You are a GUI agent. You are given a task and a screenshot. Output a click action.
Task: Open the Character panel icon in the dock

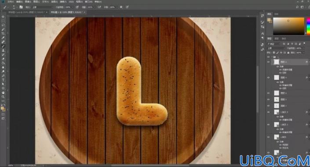(x=263, y=33)
